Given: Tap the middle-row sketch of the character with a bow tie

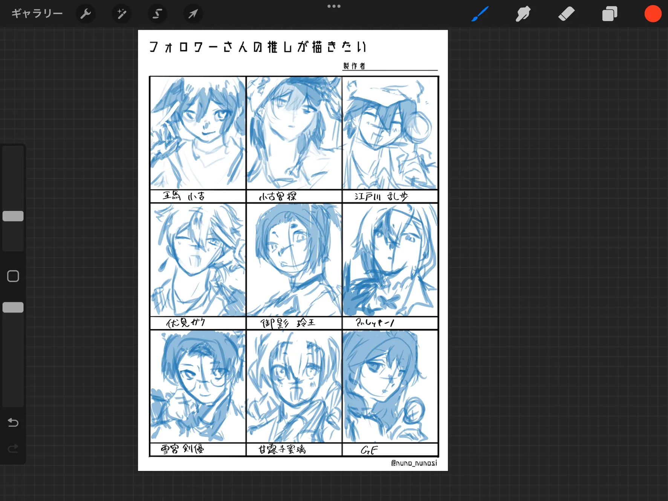Looking at the screenshot, I should pyautogui.click(x=390, y=260).
